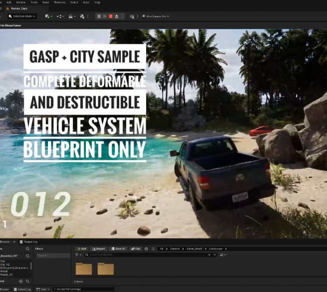The width and height of the screenshot is (327, 292).
Task: Expand chevron after All breadcrumb
Action: click(166, 249)
